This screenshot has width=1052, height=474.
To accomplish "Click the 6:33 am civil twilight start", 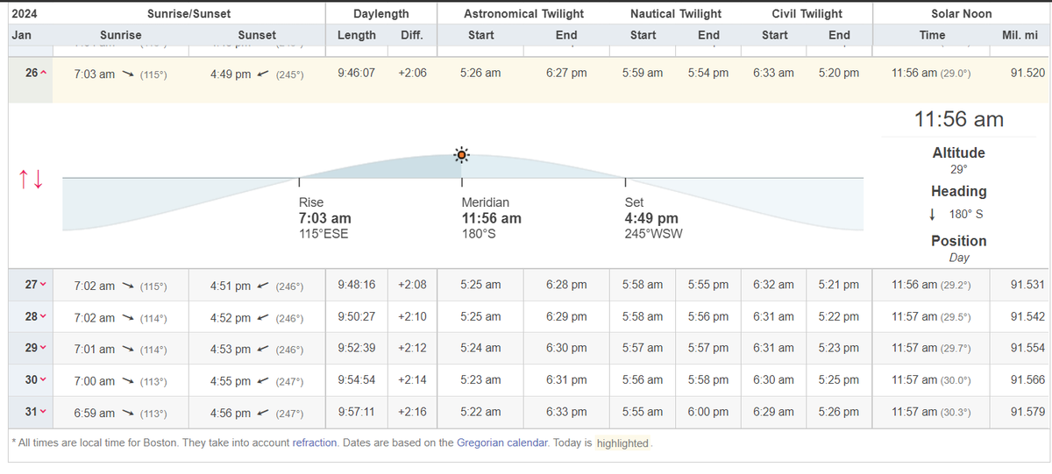I will tap(773, 73).
